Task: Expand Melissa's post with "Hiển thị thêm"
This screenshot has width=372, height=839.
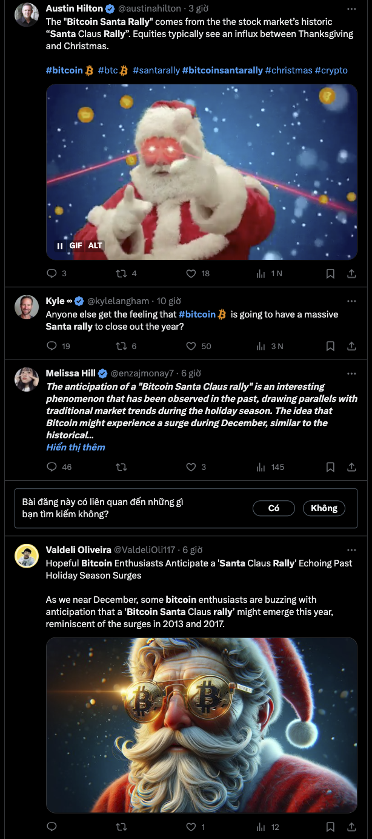Action: (x=76, y=447)
